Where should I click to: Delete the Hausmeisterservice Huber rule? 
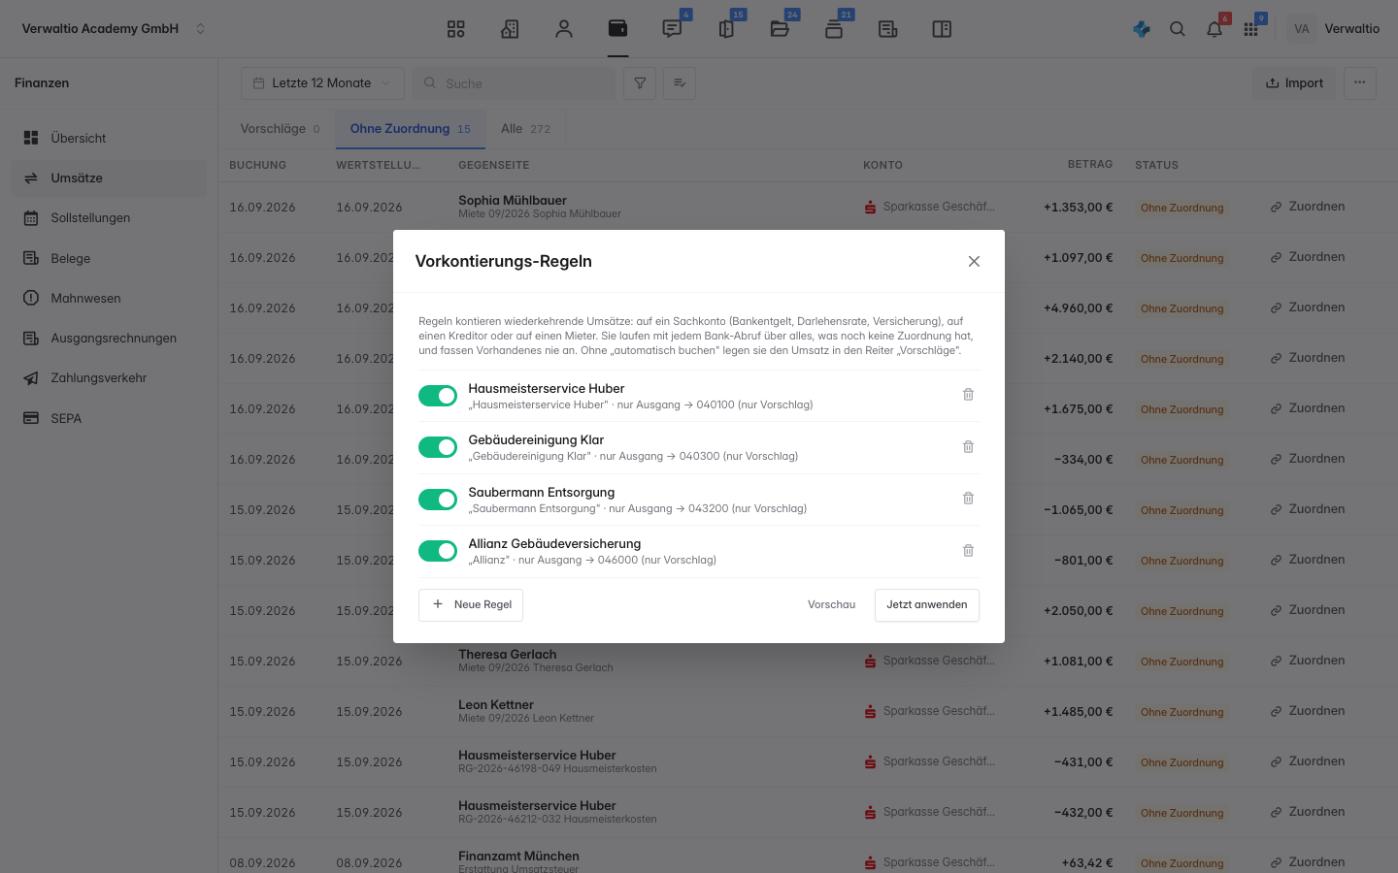pyautogui.click(x=968, y=395)
